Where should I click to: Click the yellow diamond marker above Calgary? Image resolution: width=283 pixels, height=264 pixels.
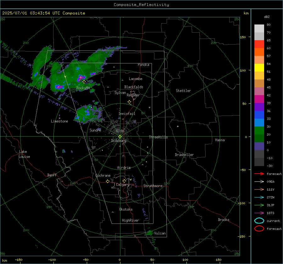coord(124,181)
